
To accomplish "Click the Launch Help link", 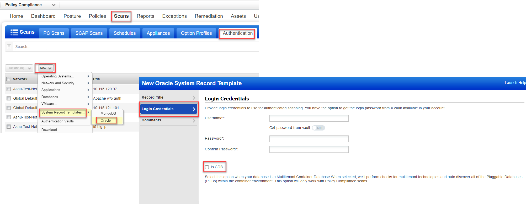I will tap(515, 83).
